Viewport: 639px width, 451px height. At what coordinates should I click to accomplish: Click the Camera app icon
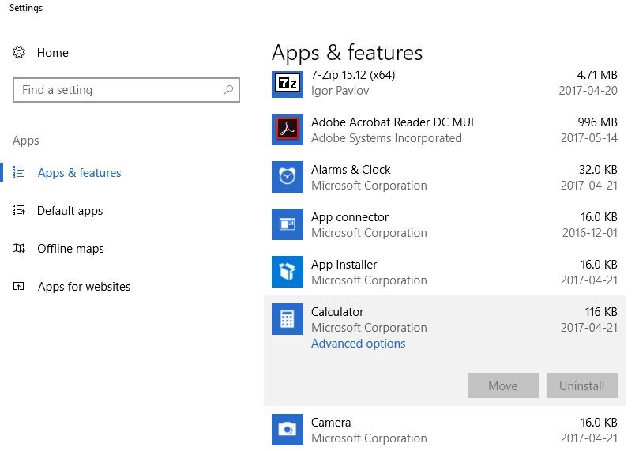[x=287, y=429]
